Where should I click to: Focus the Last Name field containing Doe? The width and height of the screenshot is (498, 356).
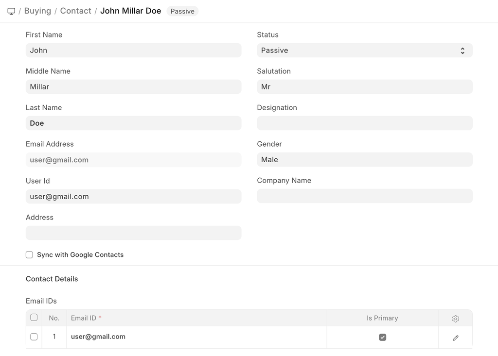(133, 123)
